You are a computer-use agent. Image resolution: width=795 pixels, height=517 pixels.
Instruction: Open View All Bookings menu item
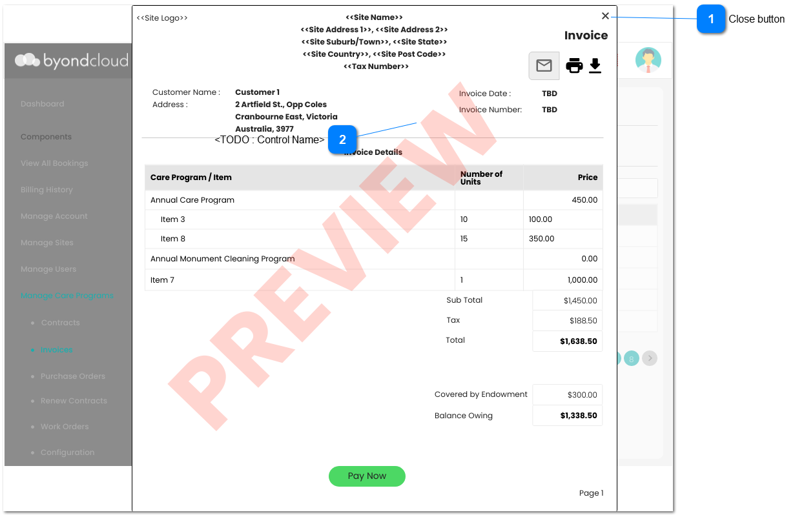[54, 163]
